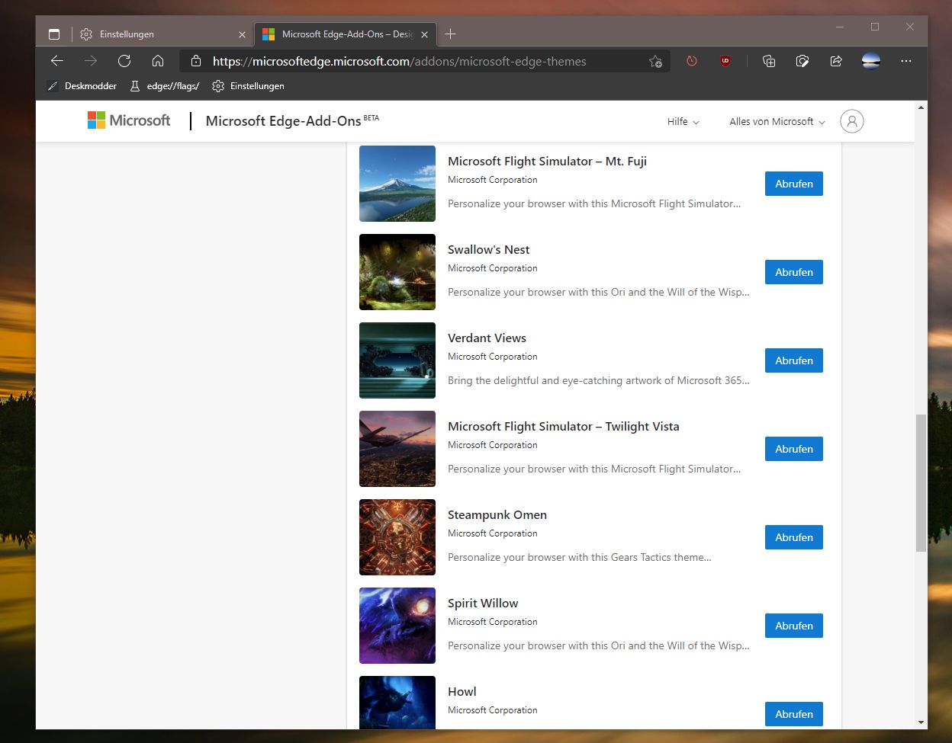Click the page vertical scrollbar thumb
Image resolution: width=952 pixels, height=743 pixels.
pyautogui.click(x=921, y=483)
